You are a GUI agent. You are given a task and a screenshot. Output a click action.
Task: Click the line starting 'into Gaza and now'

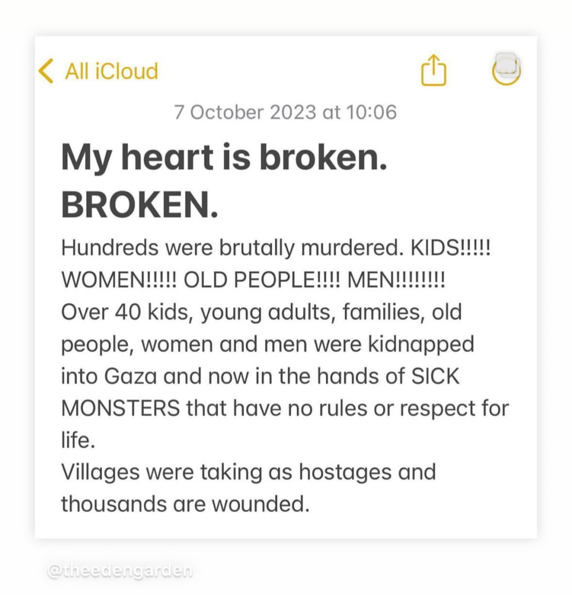pos(261,376)
